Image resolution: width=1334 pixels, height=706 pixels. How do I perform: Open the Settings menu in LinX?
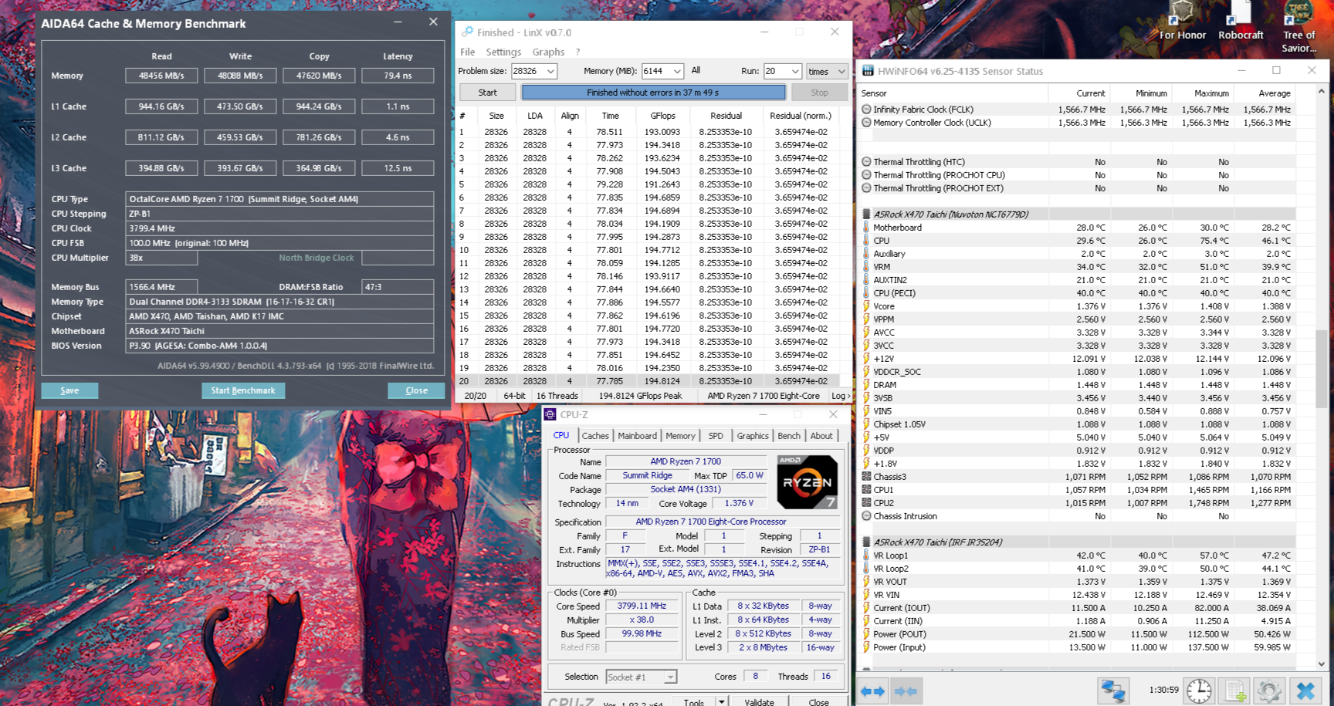pos(503,52)
